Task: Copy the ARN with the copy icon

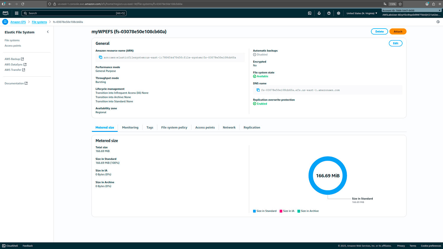Action: coord(100,57)
